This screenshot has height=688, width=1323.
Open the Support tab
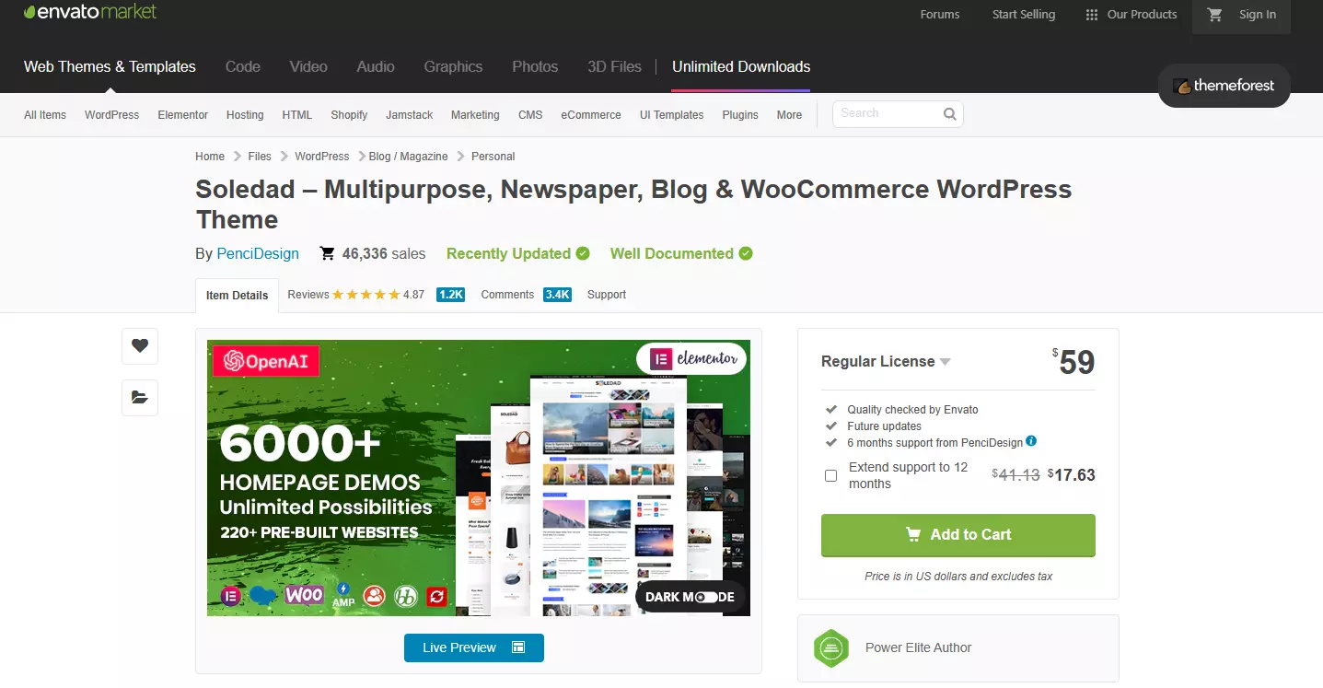tap(607, 295)
